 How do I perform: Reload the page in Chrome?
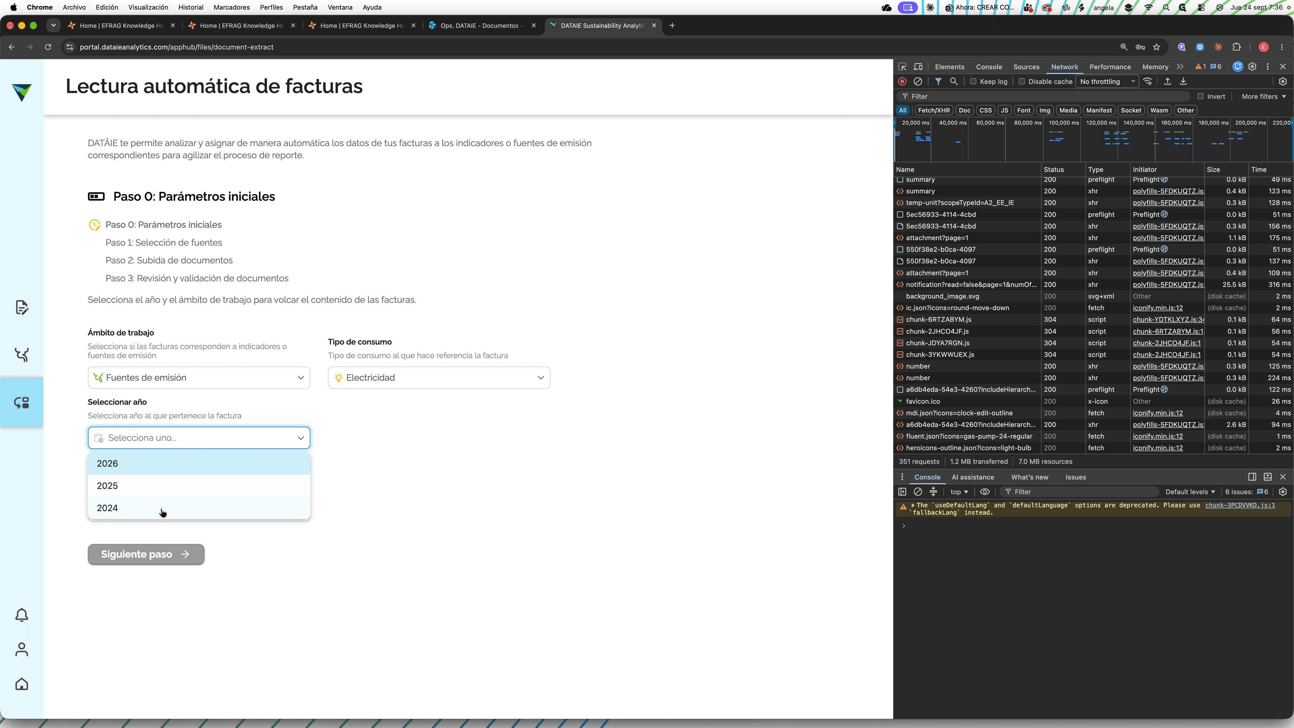coord(48,47)
